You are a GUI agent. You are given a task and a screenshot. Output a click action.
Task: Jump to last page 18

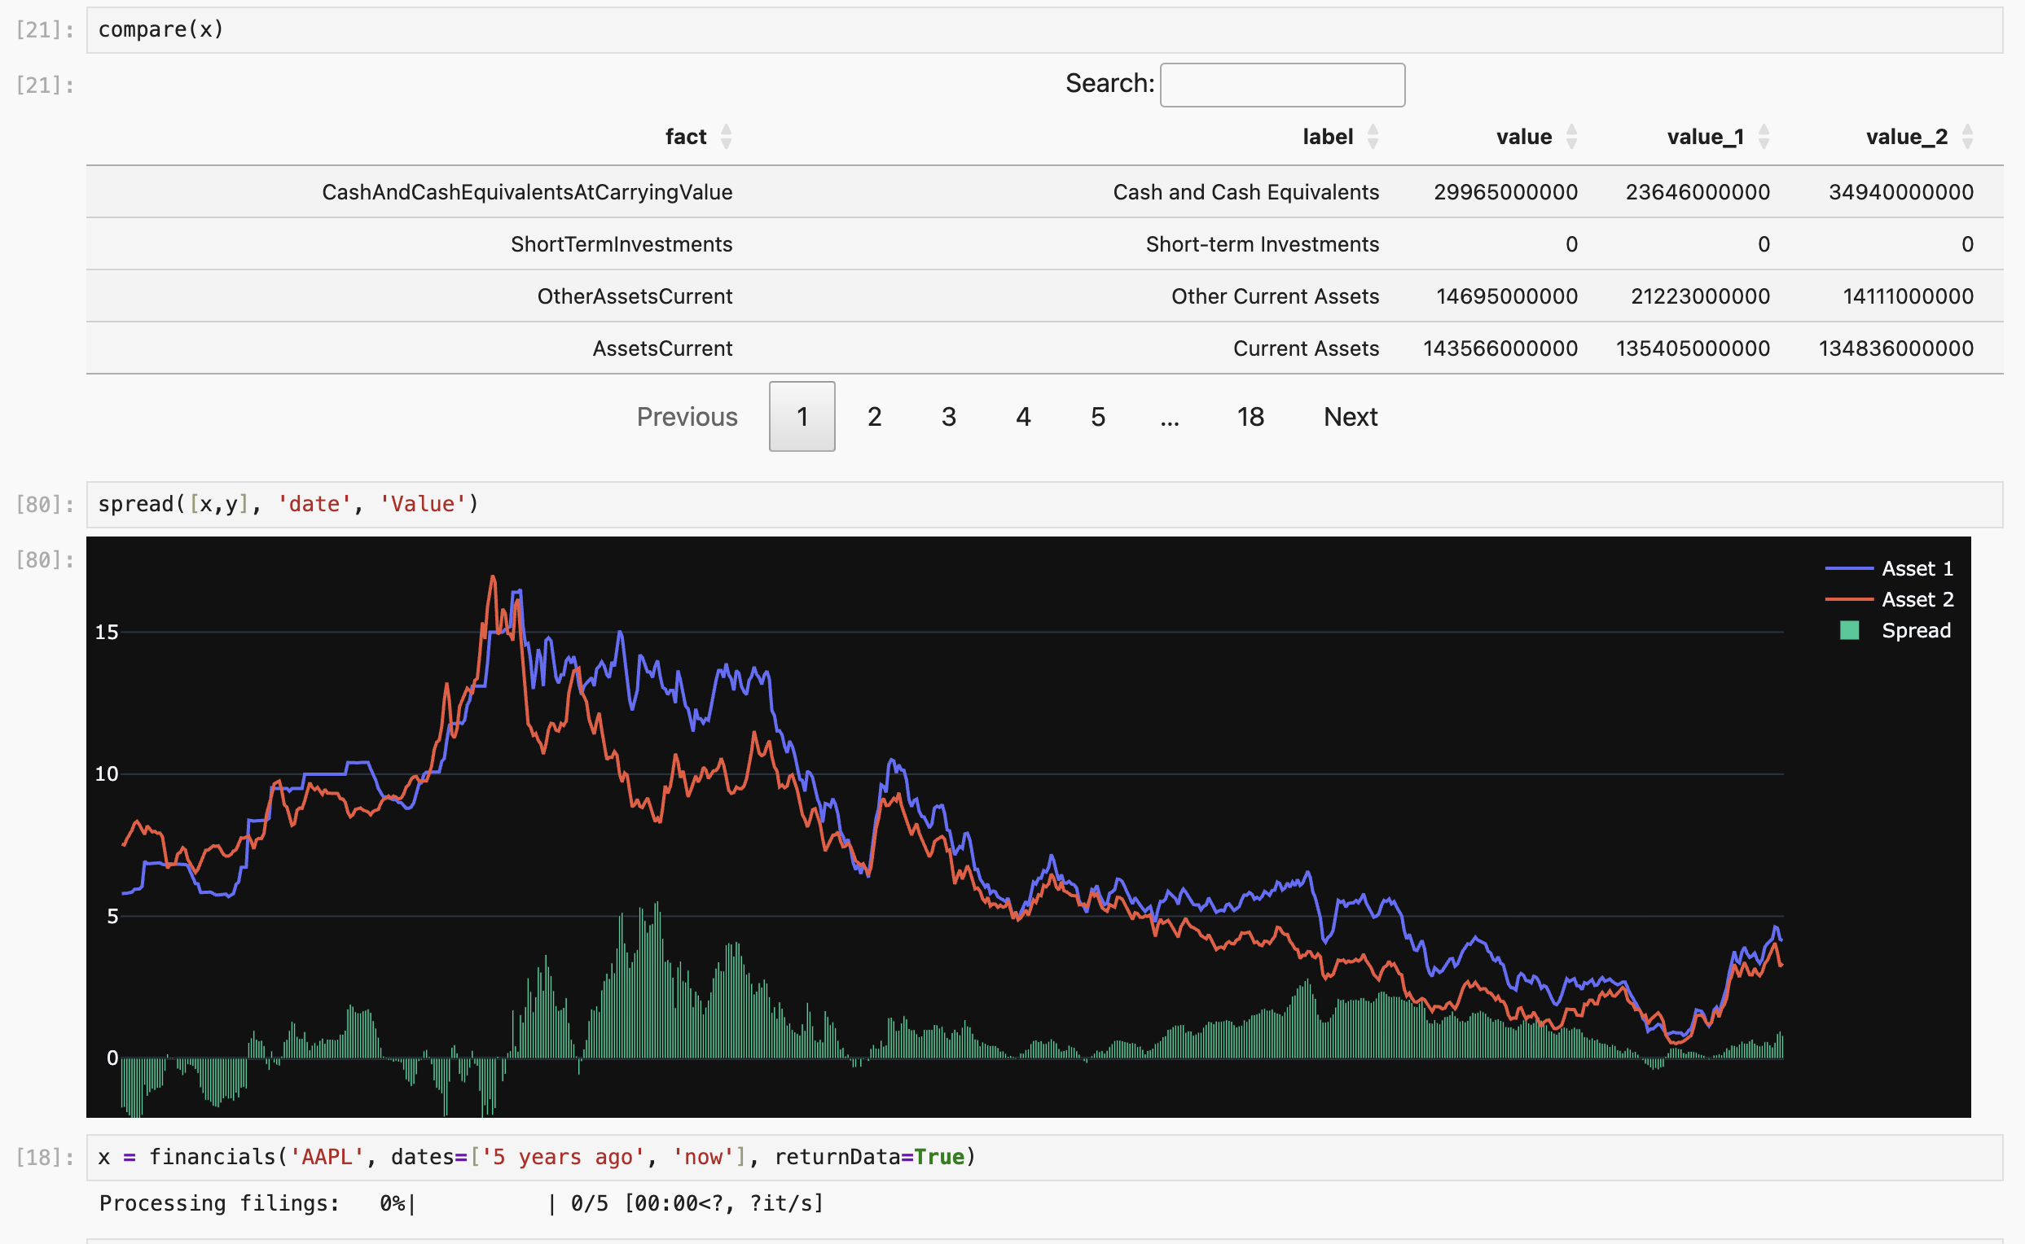[x=1250, y=417]
